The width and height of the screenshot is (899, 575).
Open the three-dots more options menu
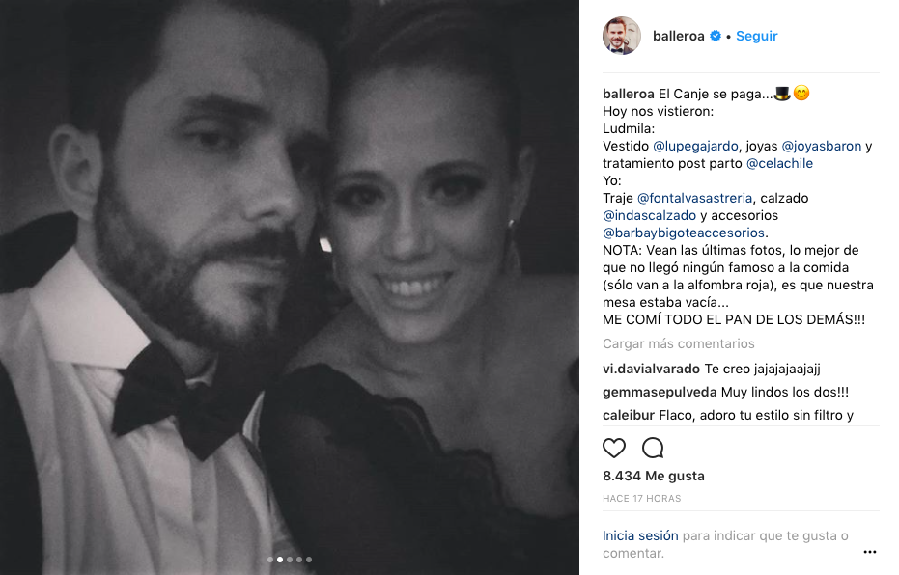point(869,552)
